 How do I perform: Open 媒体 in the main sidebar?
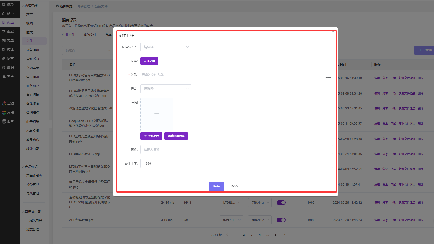tap(8, 50)
